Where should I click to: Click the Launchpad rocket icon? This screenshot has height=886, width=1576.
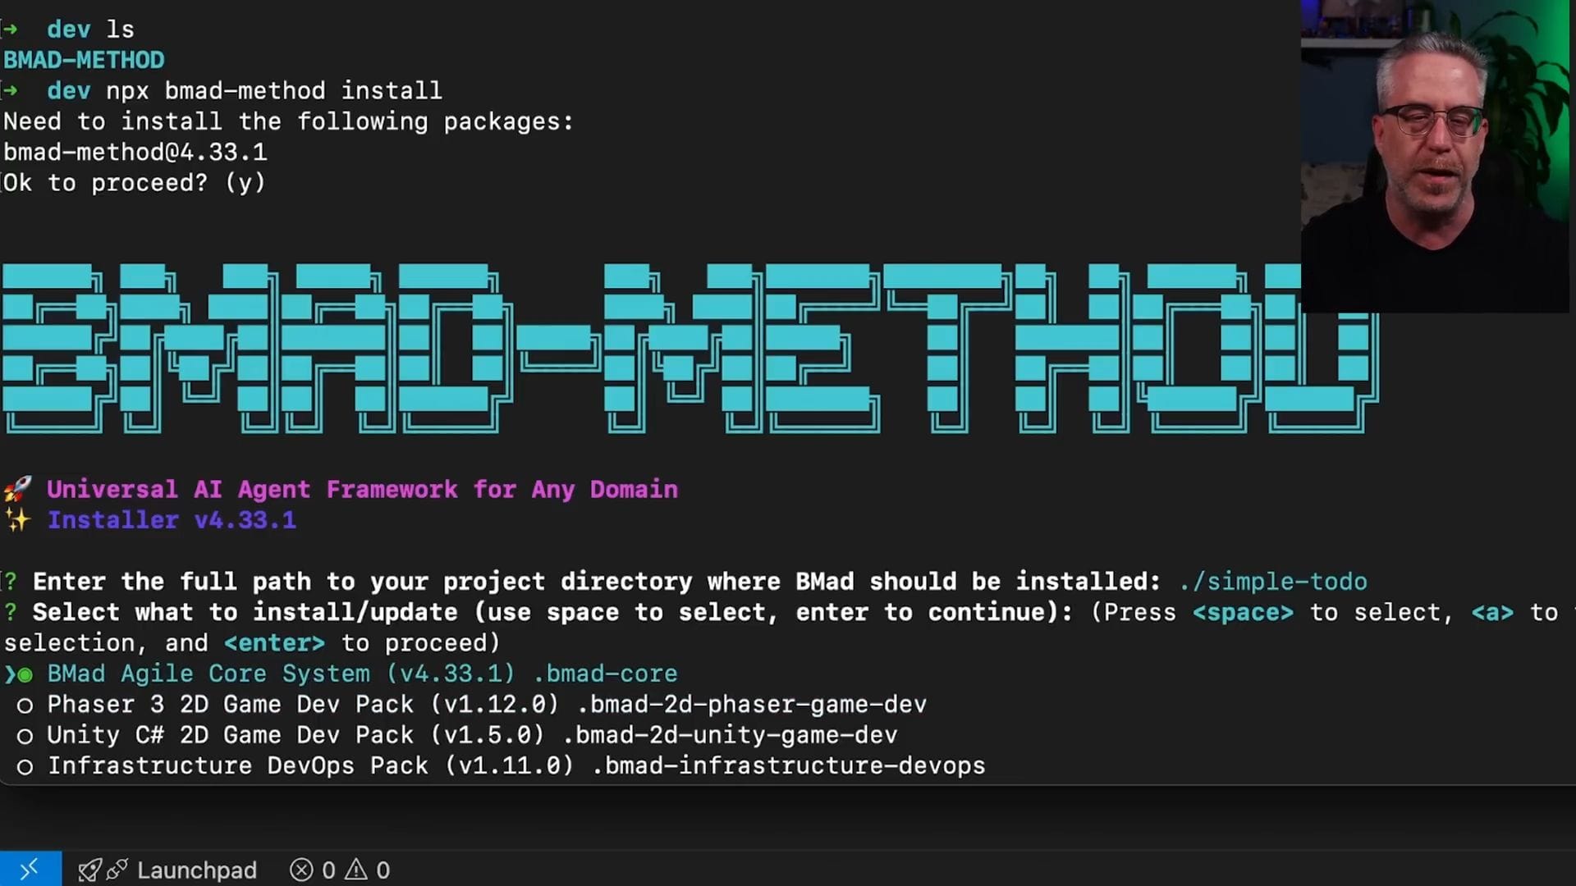pyautogui.click(x=89, y=870)
